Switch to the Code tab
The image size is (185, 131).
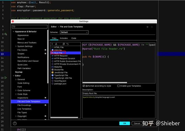[x=74, y=38]
